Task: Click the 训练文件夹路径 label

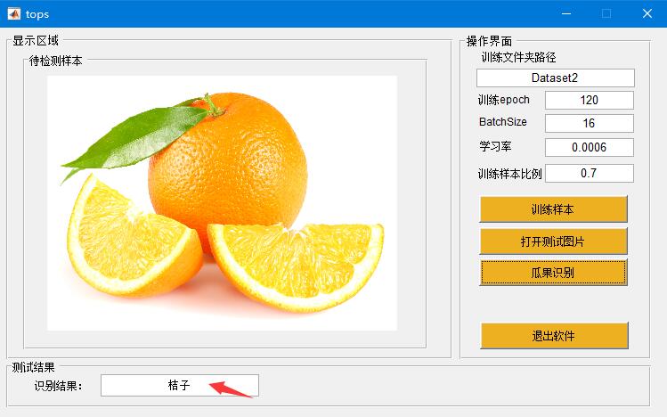Action: pos(518,57)
